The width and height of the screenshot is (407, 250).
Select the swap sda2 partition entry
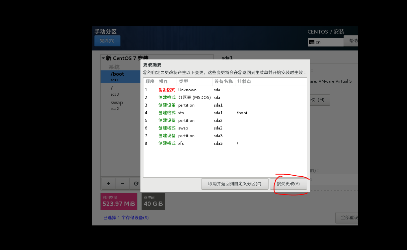(x=121, y=105)
